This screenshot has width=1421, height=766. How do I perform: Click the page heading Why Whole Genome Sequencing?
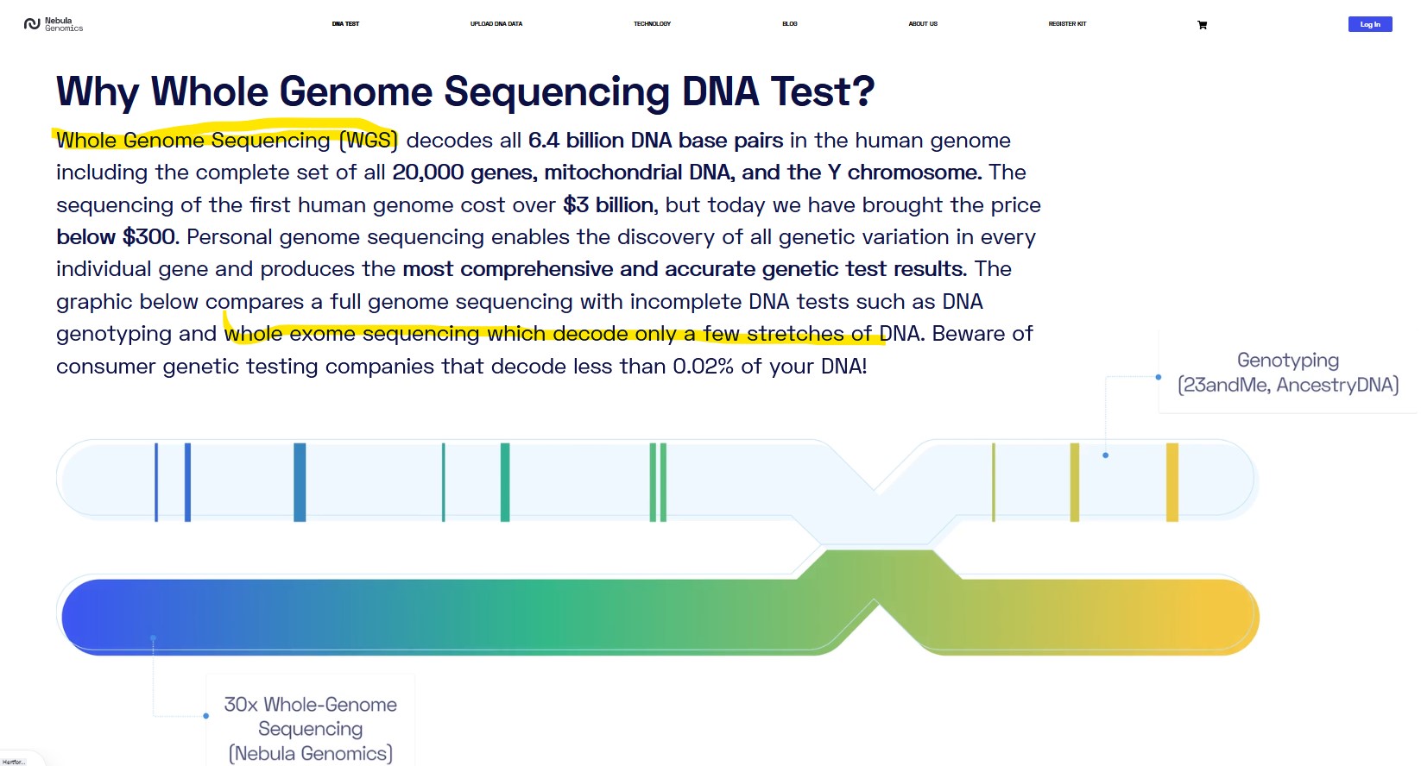click(465, 92)
